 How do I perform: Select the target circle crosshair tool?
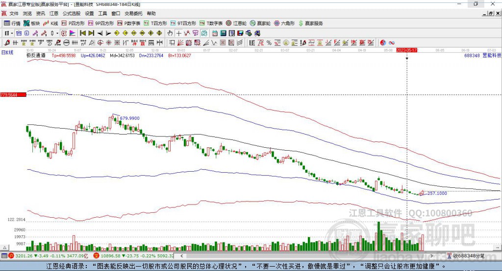click(x=100, y=43)
